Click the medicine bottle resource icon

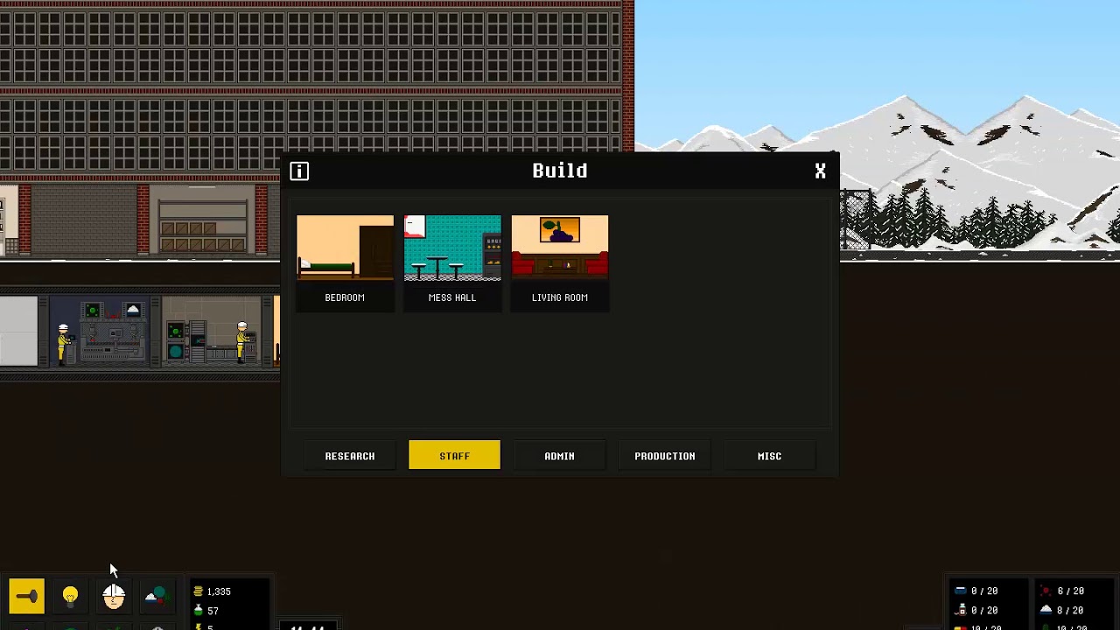[x=960, y=610]
